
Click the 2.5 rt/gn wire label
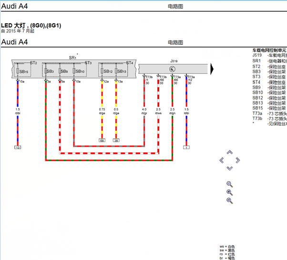[172, 111]
